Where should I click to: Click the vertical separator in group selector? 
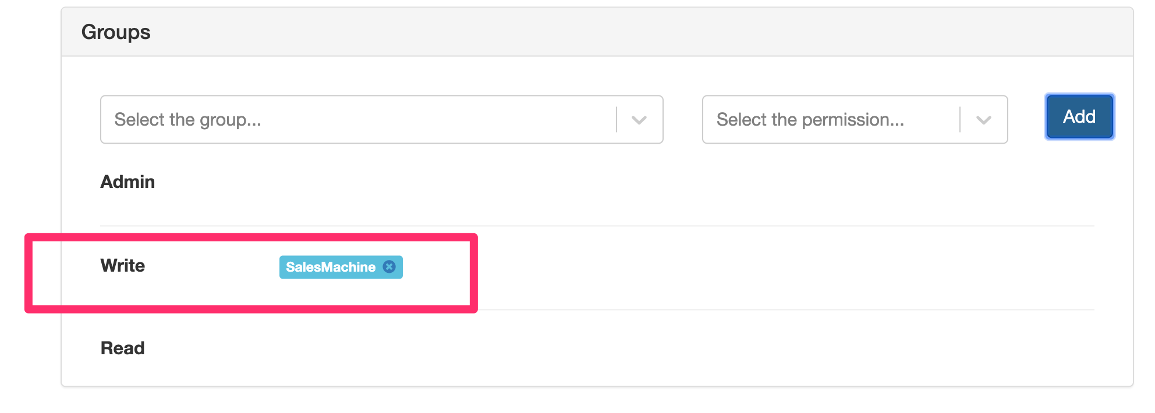point(617,120)
